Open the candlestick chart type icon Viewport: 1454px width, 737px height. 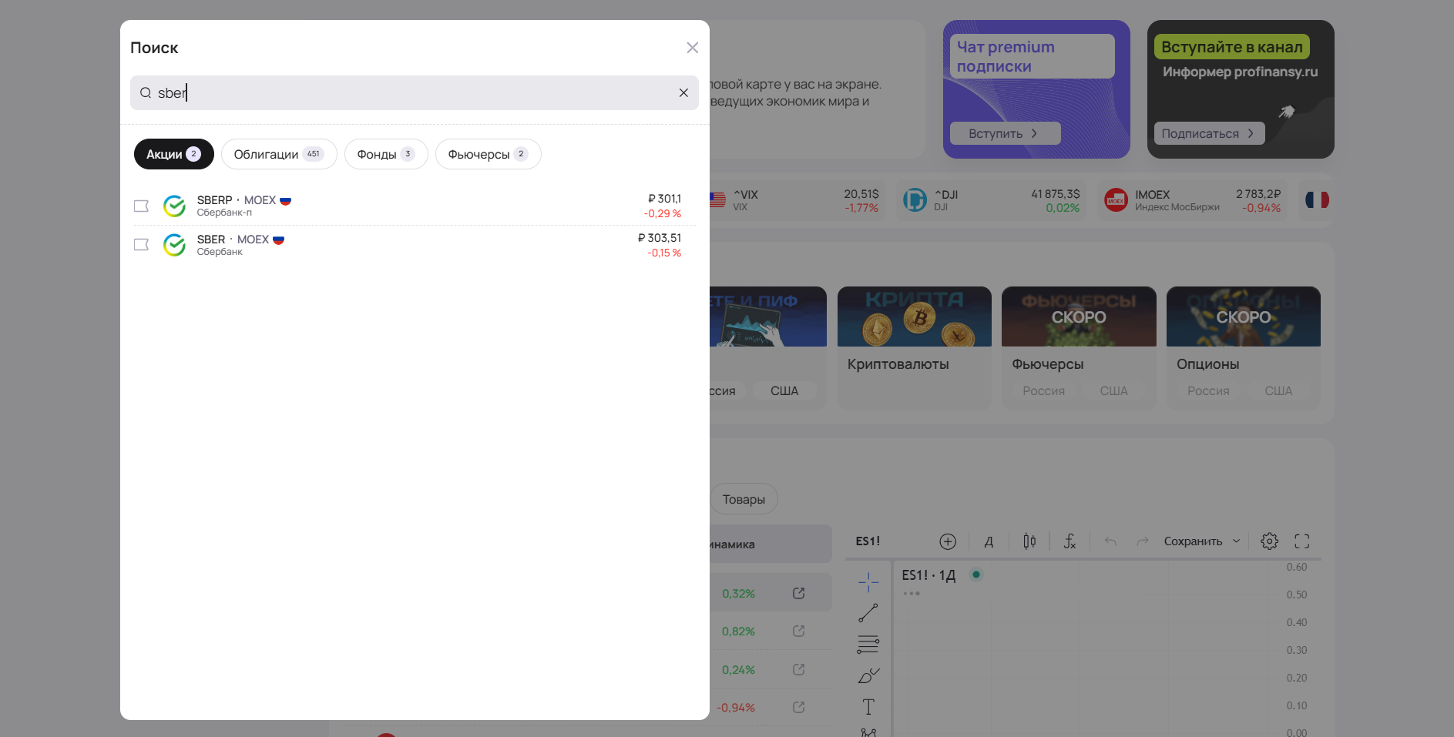(1029, 541)
